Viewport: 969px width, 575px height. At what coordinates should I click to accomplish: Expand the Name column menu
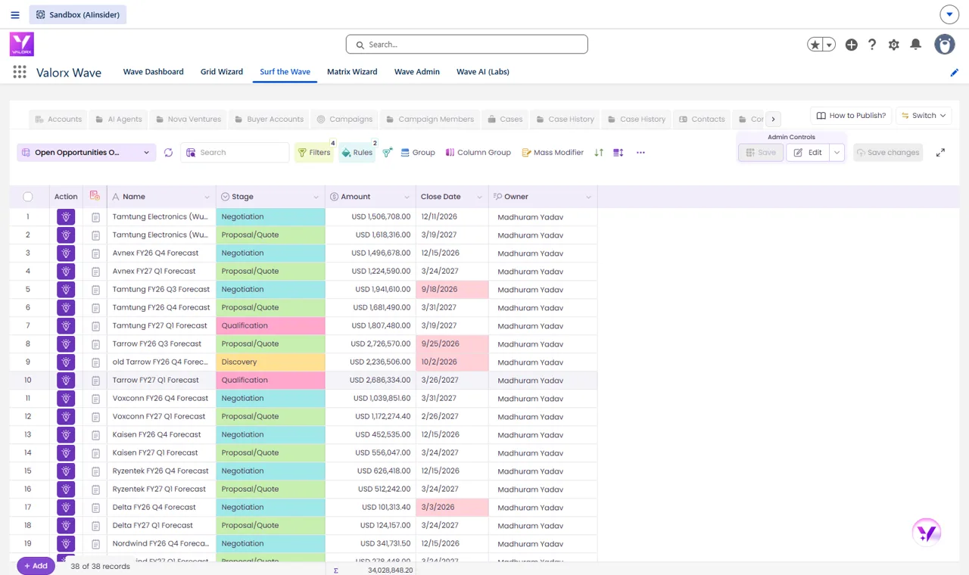(x=207, y=197)
